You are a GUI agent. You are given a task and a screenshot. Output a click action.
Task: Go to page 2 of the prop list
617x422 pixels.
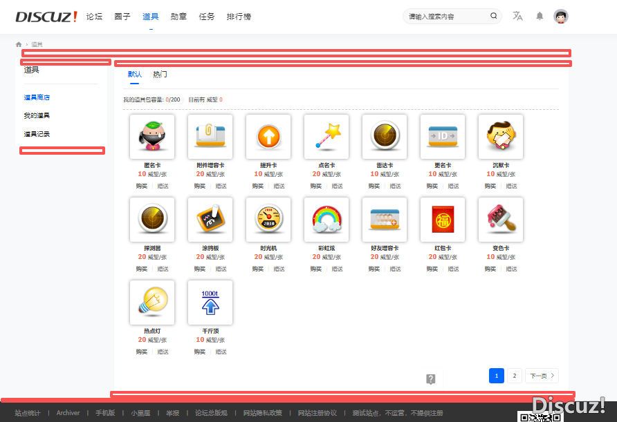(514, 375)
